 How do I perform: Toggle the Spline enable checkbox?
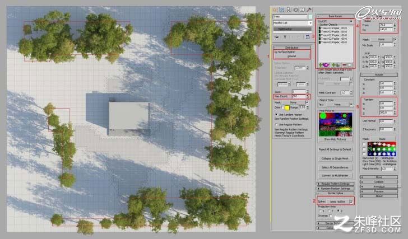(351, 201)
